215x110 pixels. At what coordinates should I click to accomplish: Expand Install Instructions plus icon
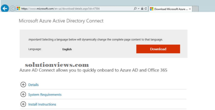point(23,104)
